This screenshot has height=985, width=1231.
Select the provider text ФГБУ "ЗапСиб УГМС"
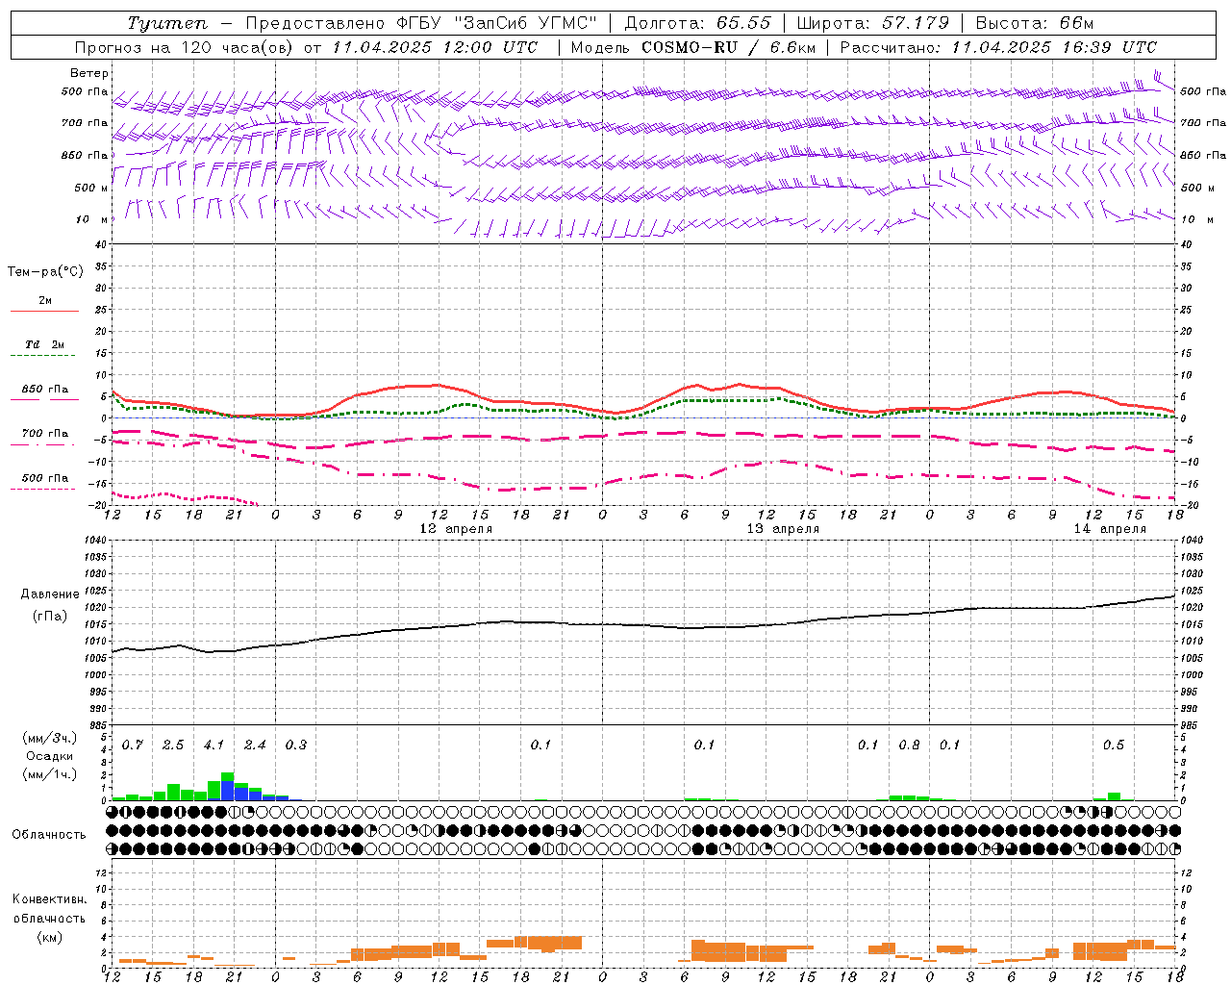click(495, 23)
